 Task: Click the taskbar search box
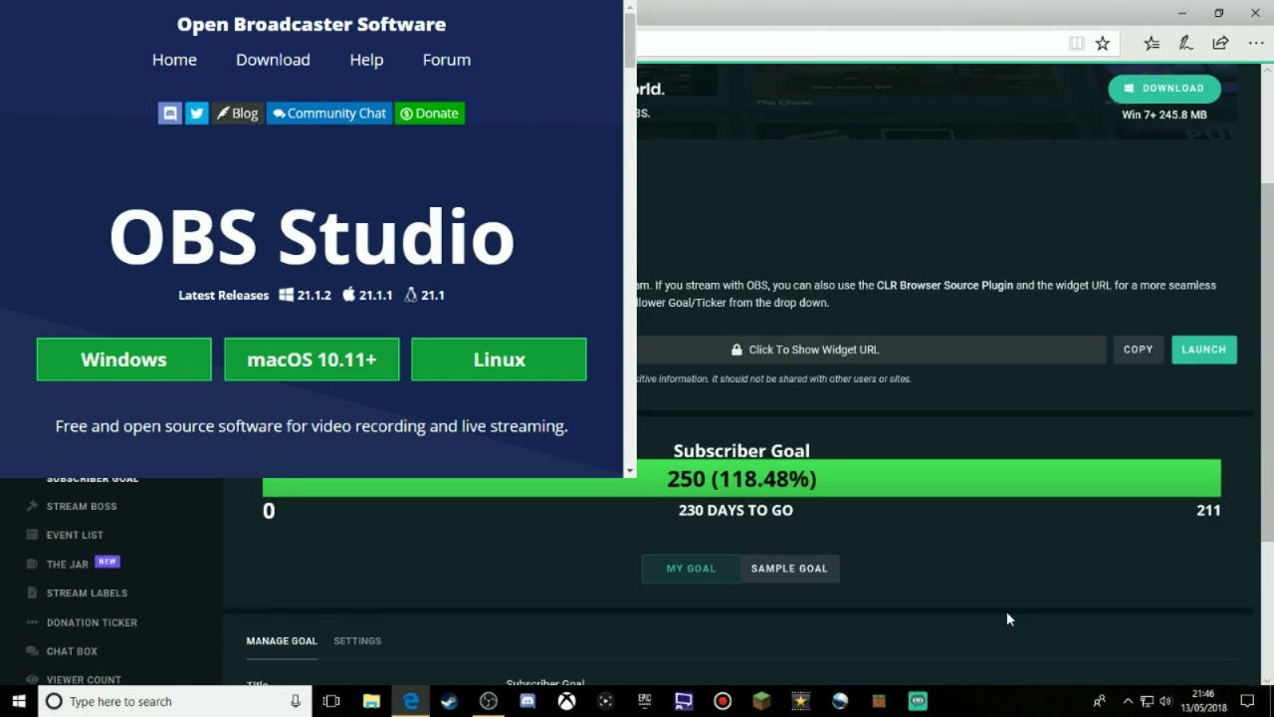click(175, 701)
